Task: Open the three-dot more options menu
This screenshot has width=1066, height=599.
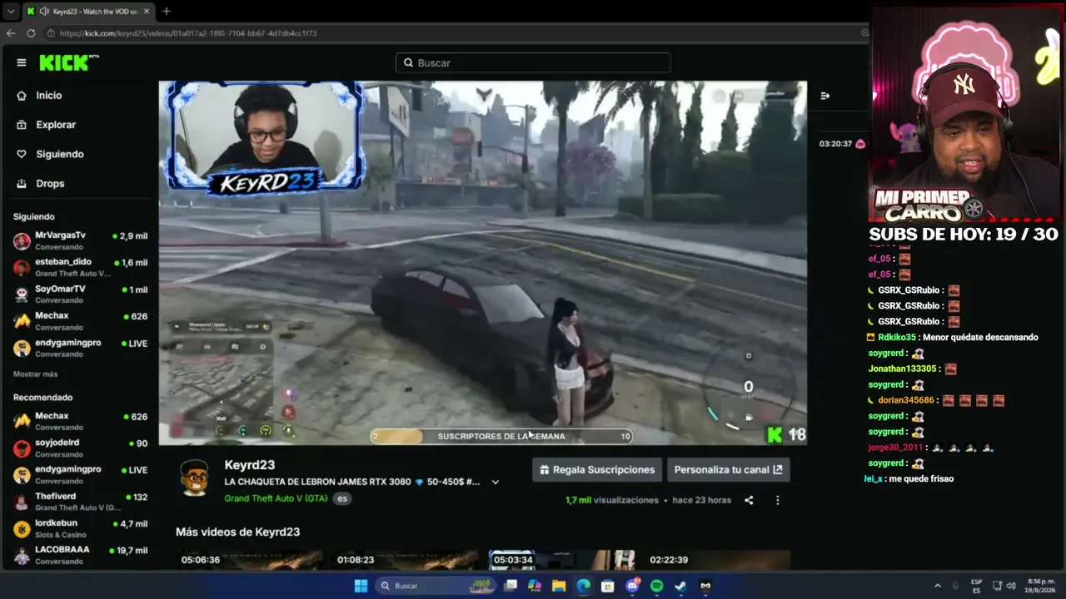Action: point(777,500)
